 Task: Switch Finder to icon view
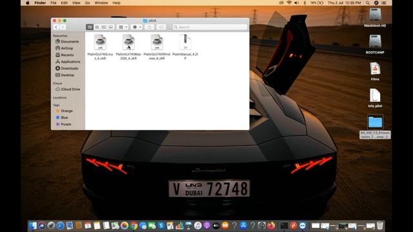(90, 27)
